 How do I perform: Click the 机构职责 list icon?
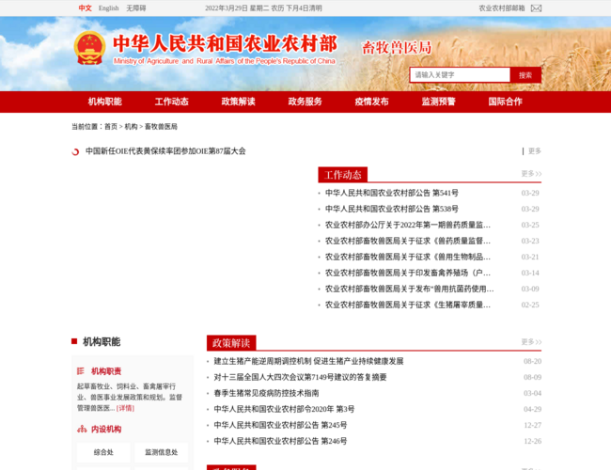pos(81,371)
